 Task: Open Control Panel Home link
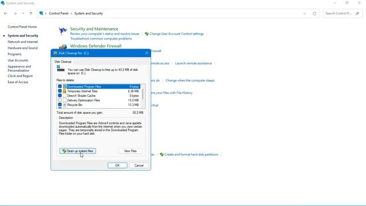[x=22, y=27]
